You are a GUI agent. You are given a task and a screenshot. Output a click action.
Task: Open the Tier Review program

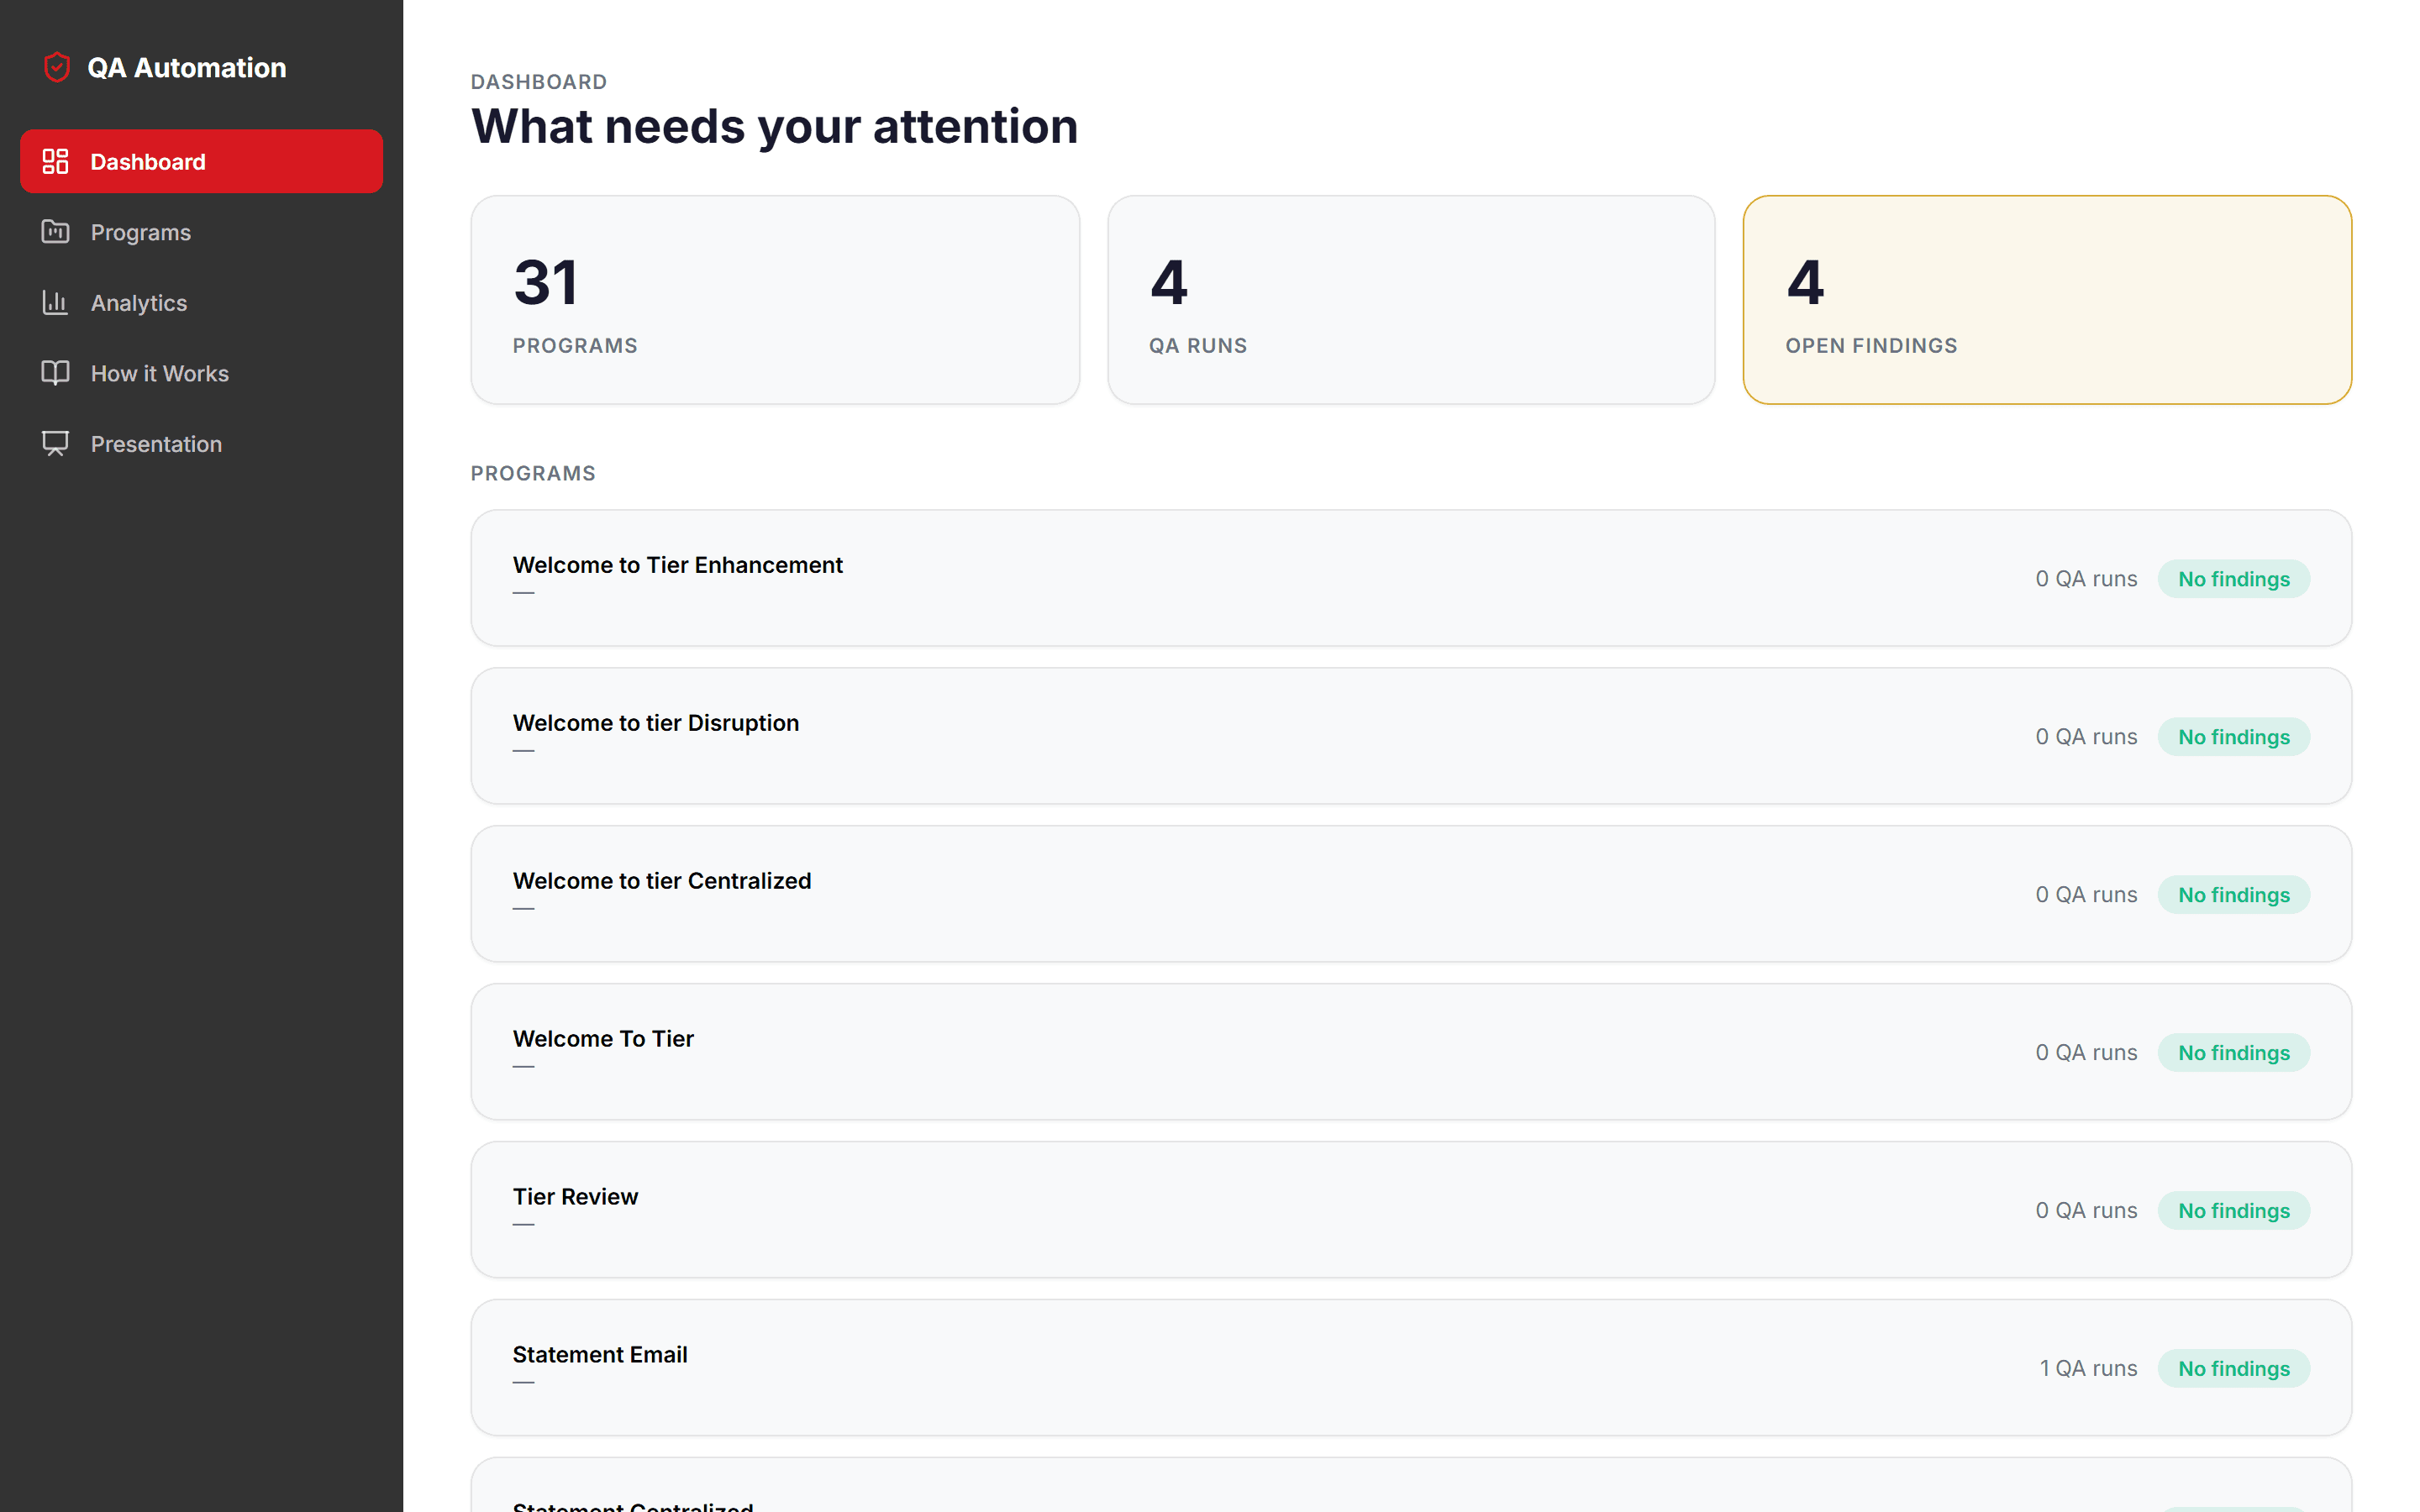pos(1411,1210)
